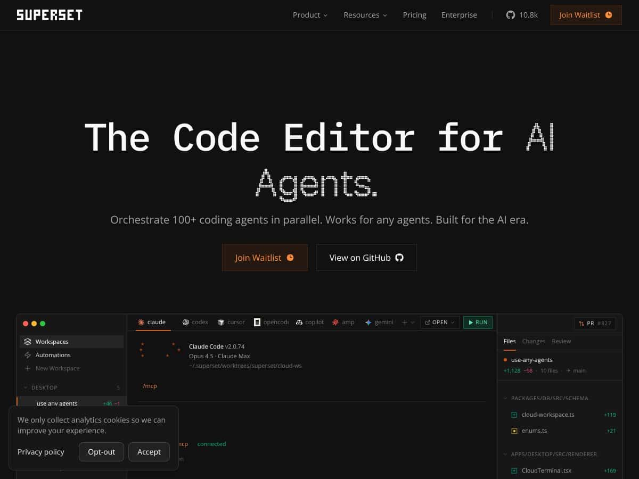
Task: Click the use-any-agents branch name
Action: [x=532, y=360]
